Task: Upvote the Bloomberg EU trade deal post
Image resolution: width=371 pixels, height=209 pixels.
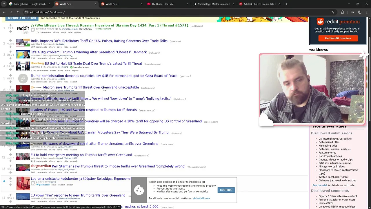Action: pyautogui.click(x=10, y=63)
